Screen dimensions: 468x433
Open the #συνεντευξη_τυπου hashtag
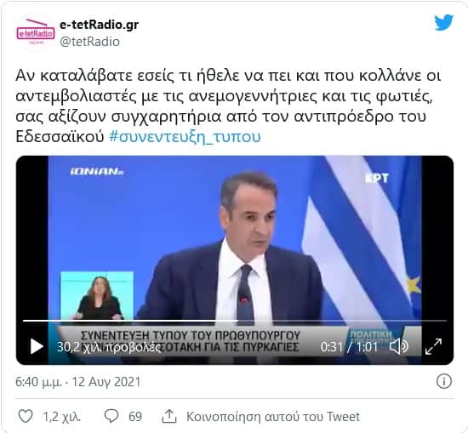tap(185, 136)
